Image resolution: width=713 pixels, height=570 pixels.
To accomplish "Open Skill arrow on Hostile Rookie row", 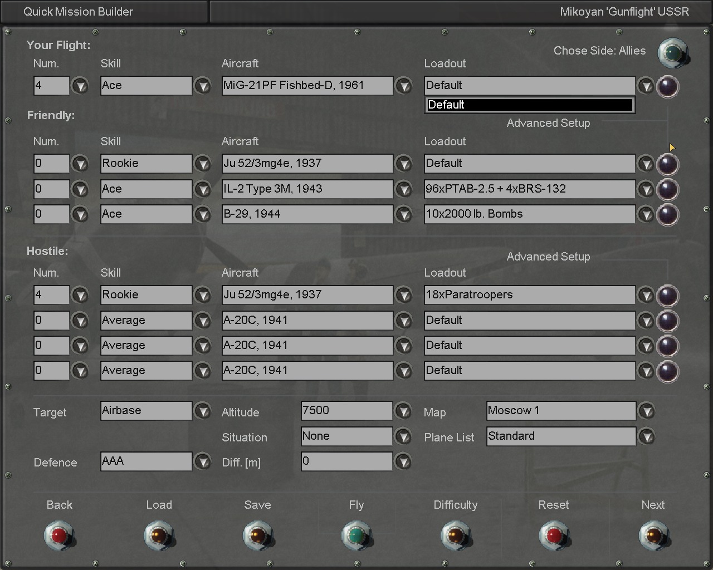I will (x=202, y=296).
